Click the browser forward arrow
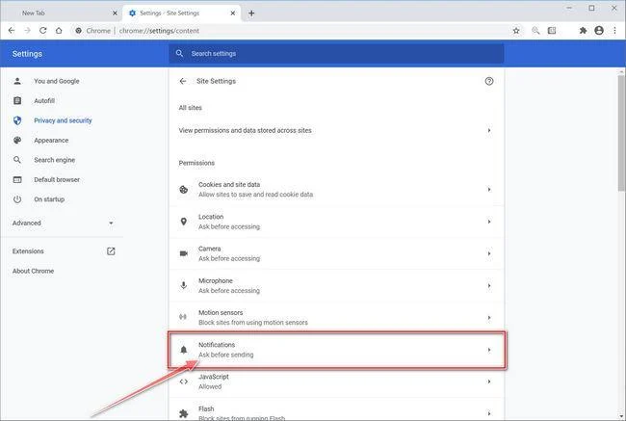 [27, 31]
